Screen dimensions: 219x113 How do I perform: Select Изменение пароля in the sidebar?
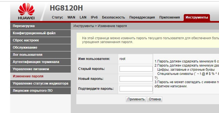click(x=40, y=76)
